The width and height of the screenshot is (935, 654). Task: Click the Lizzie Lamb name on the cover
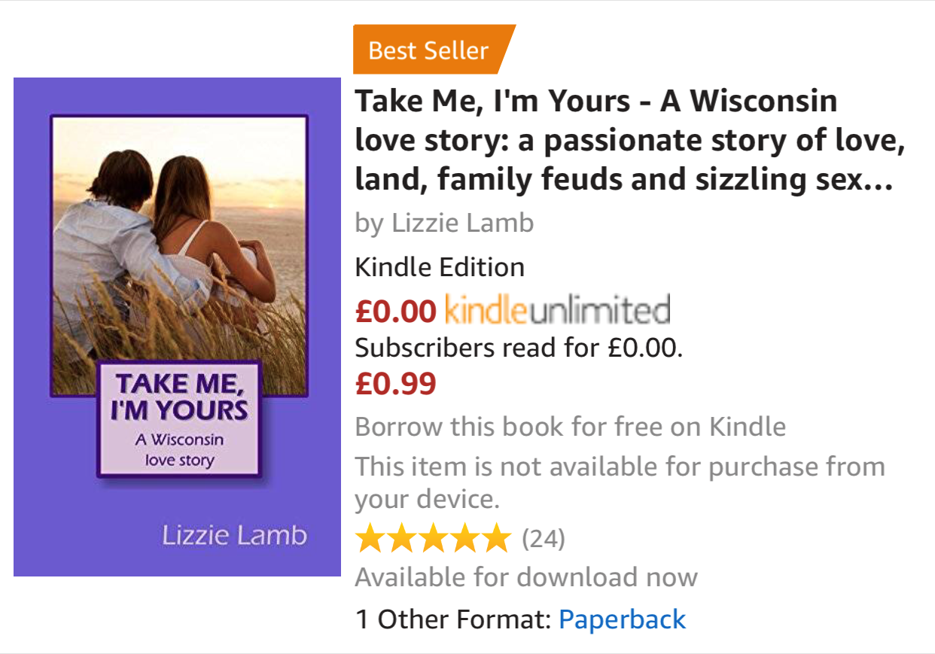tap(234, 536)
